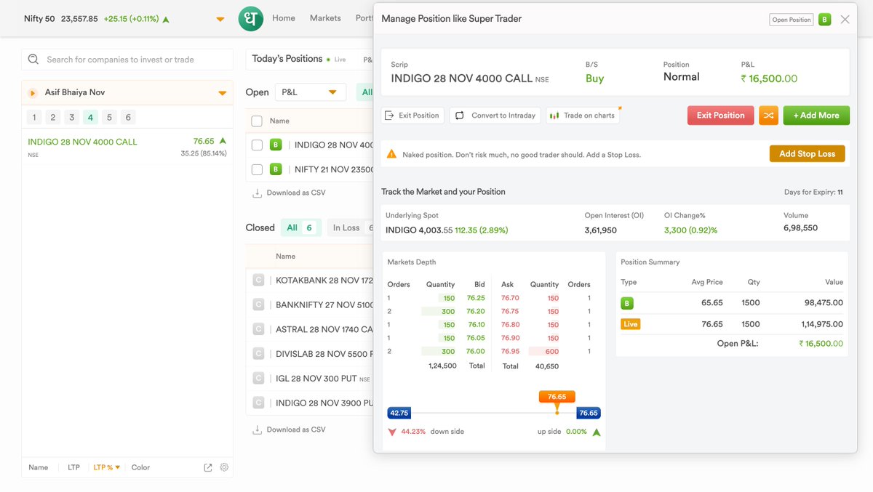Click the download icon under open positions
Viewport: 873px width, 492px height.
[257, 193]
